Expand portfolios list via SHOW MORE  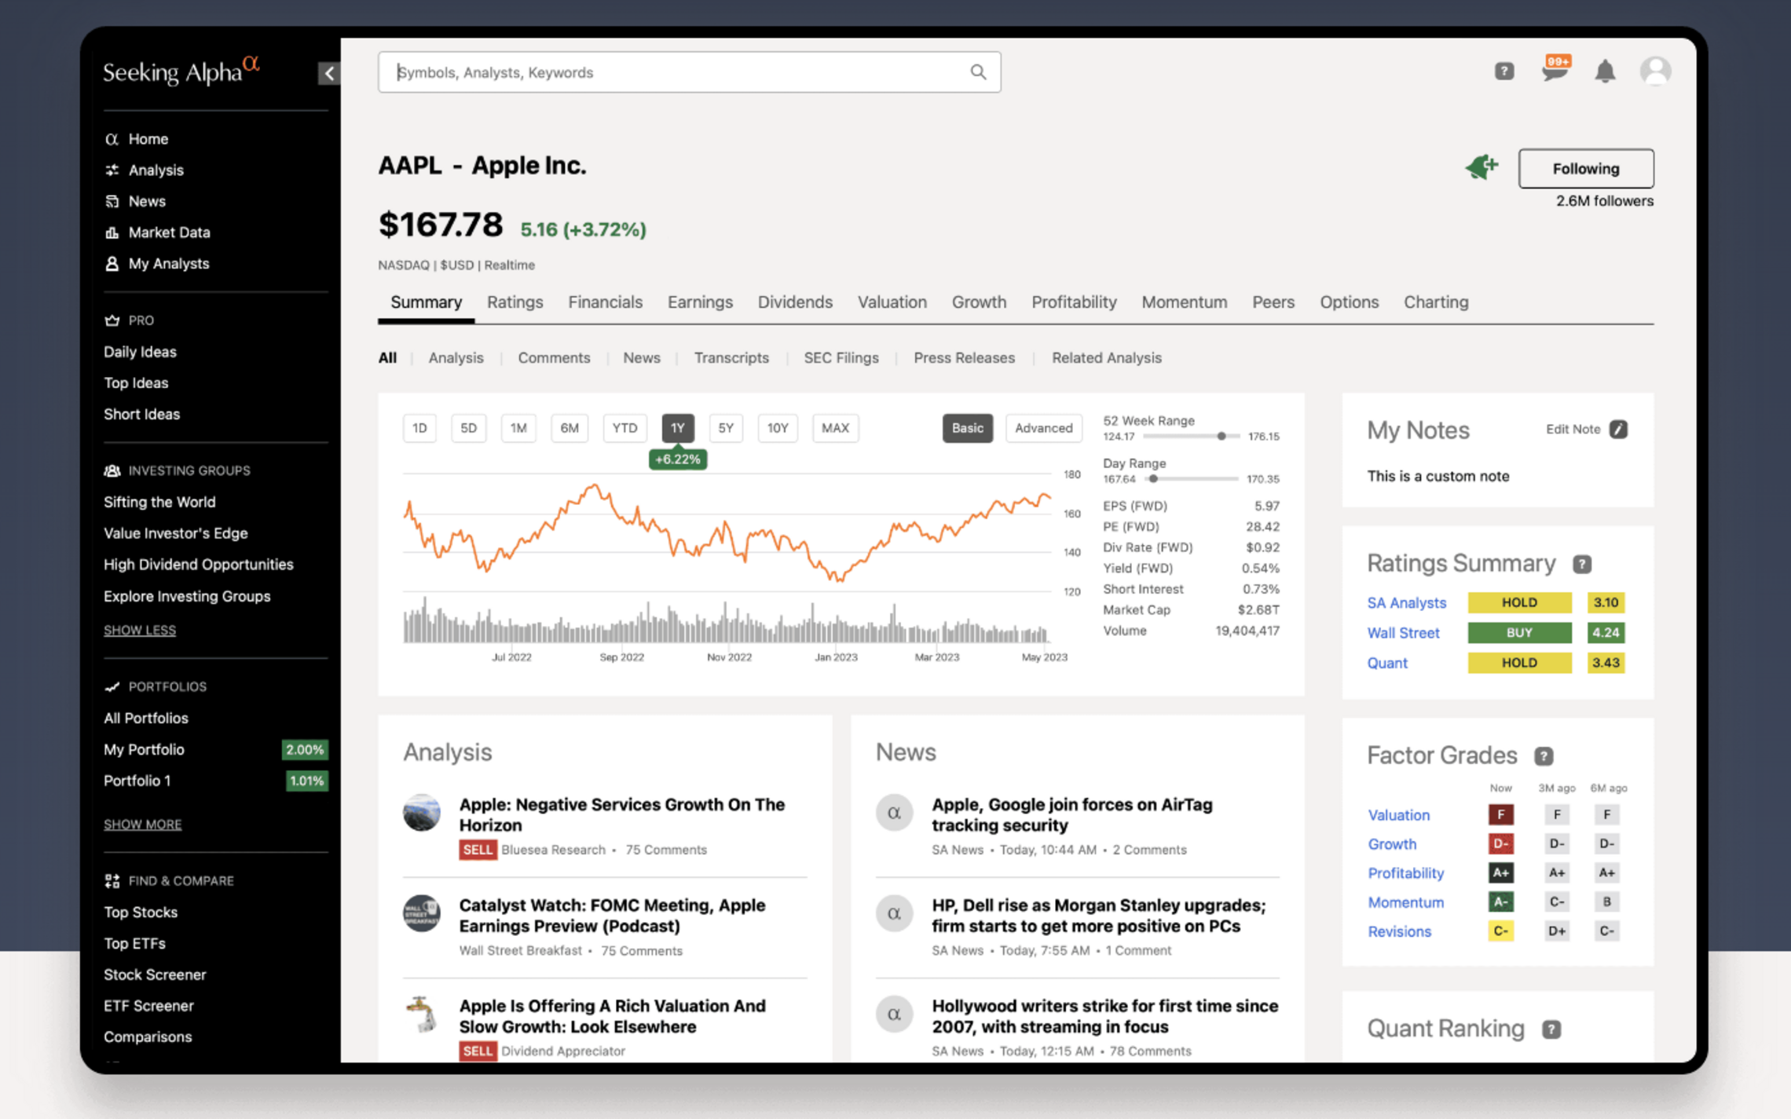point(142,824)
